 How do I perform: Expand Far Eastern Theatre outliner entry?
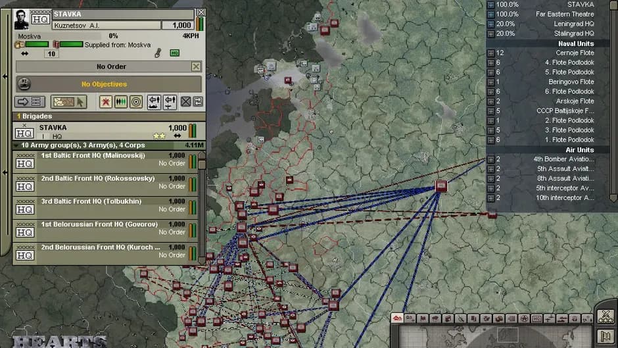(x=490, y=14)
